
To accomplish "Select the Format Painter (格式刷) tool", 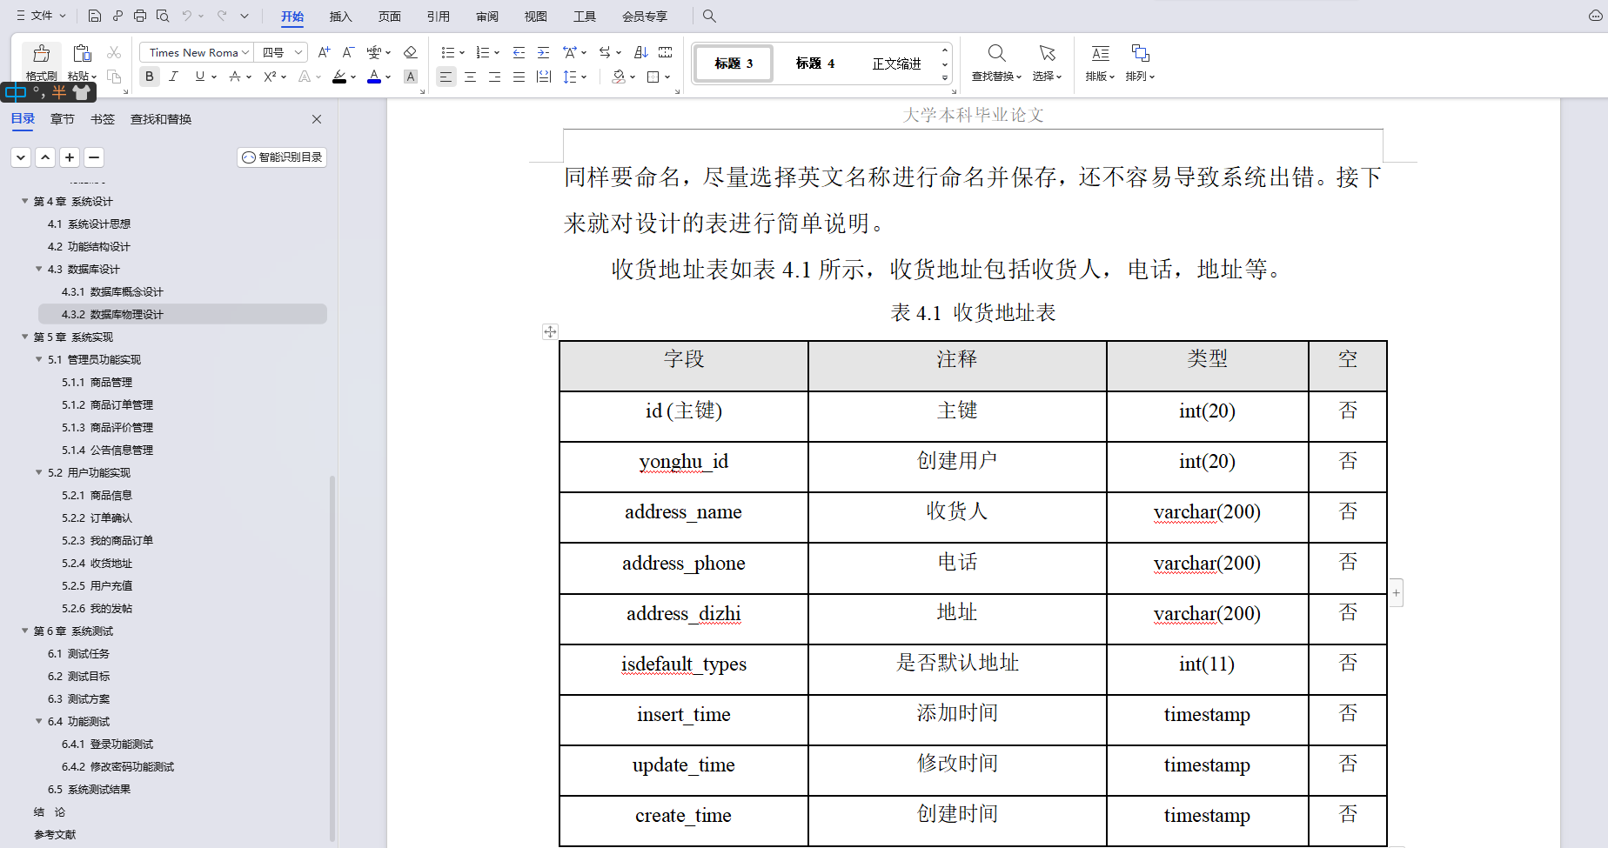I will 41,61.
